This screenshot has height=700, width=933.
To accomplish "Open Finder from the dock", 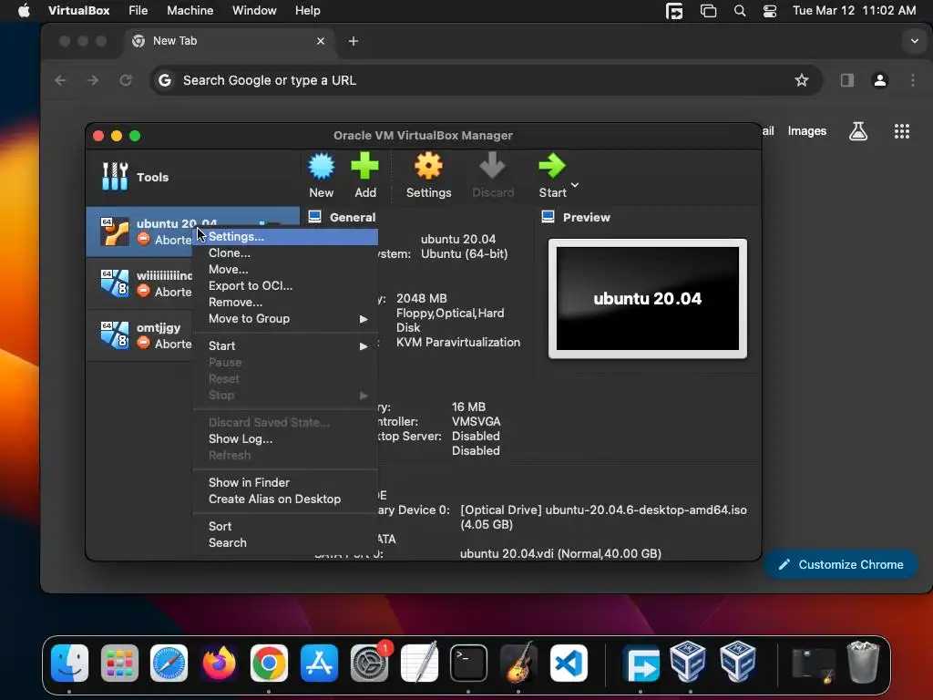I will (69, 664).
